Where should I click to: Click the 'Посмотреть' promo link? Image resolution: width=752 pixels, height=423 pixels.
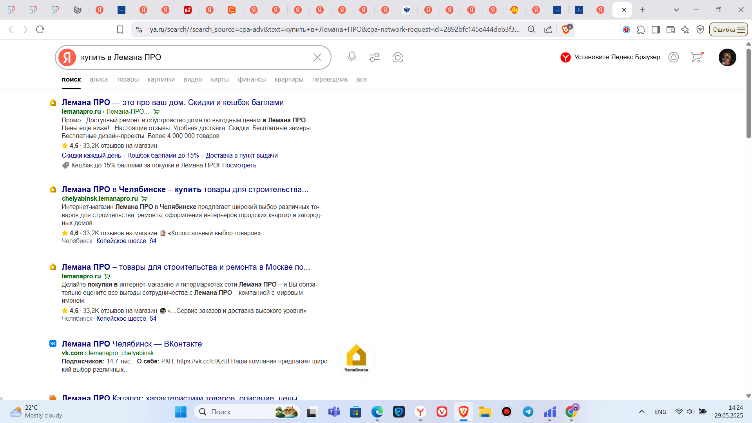tap(239, 165)
